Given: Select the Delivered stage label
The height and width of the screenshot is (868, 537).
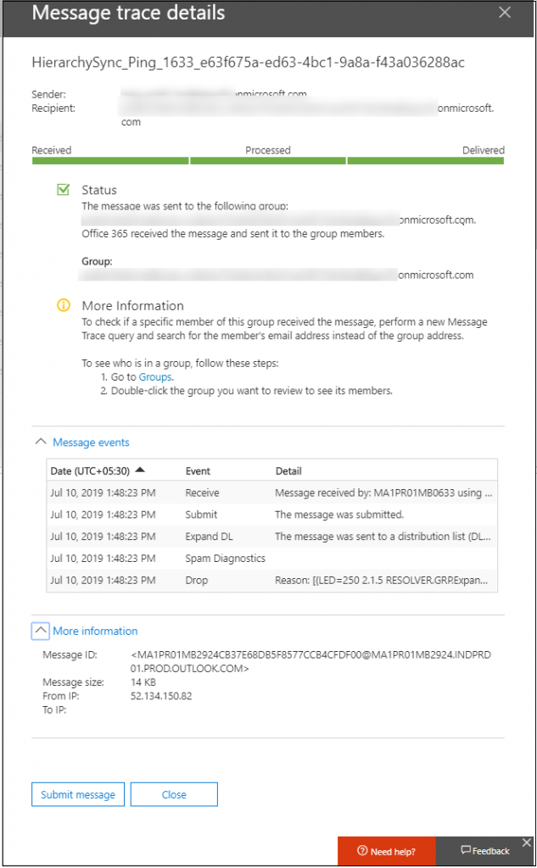Looking at the screenshot, I should (x=483, y=149).
